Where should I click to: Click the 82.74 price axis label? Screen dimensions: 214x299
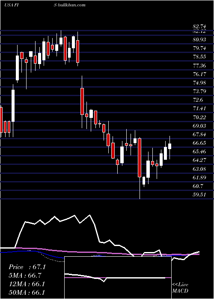point(199,26)
